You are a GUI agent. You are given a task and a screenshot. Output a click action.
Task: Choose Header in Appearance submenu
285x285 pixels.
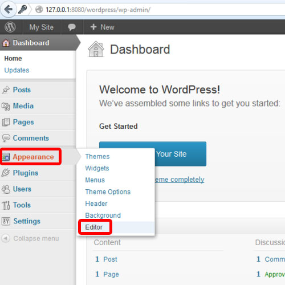[x=96, y=203]
